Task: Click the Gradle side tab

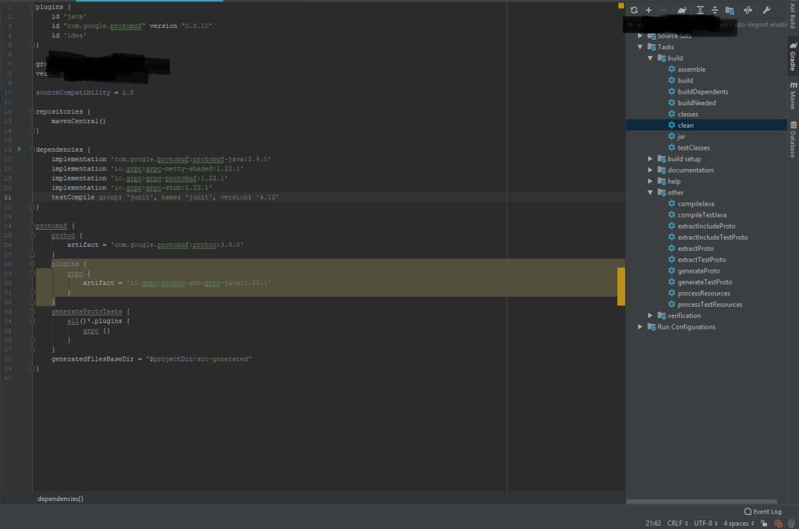Action: (792, 56)
